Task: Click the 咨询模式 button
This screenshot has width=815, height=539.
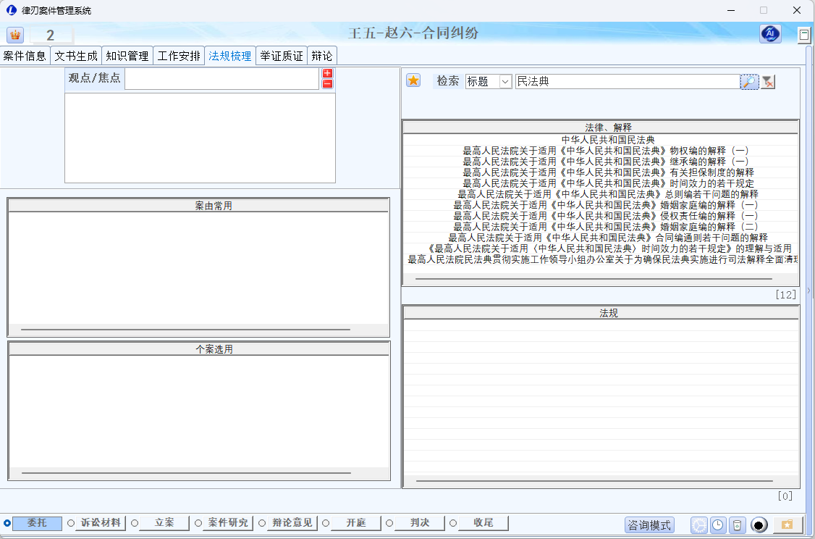Action: coord(649,525)
